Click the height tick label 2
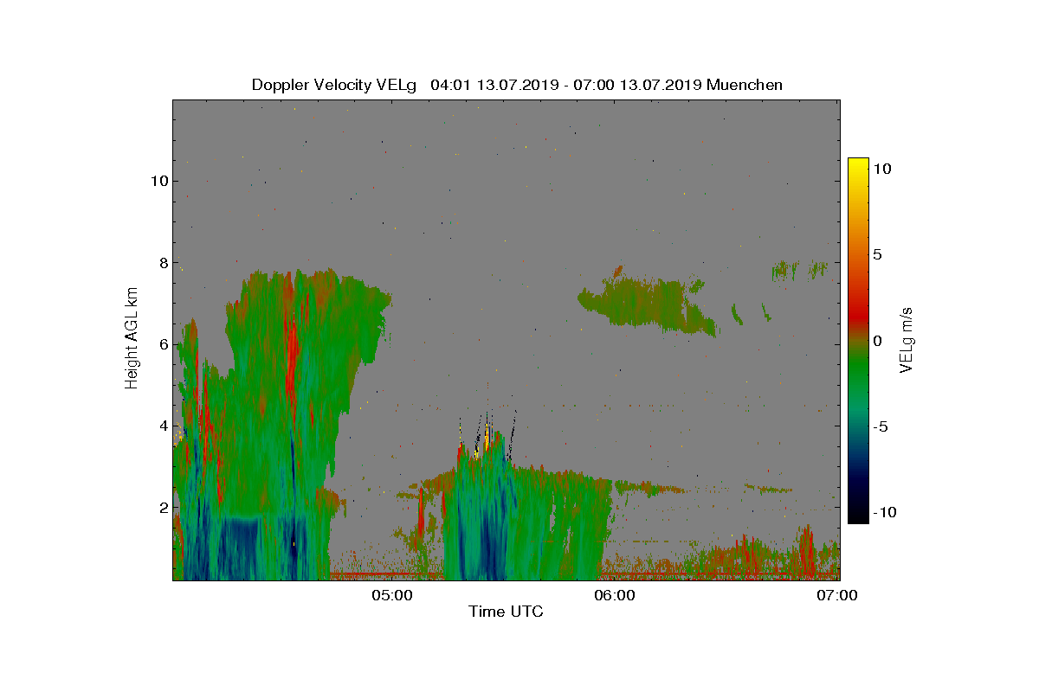 pos(162,507)
